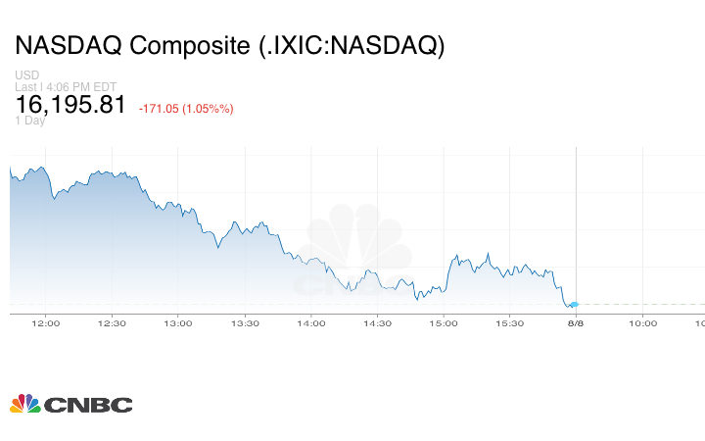Click the red -171.05 (1.05%) change
This screenshot has width=705, height=441.
pyautogui.click(x=186, y=108)
